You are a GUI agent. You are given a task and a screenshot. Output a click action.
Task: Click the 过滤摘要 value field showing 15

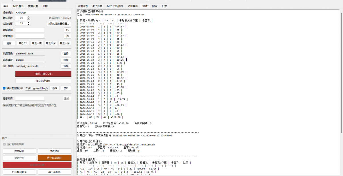(21, 23)
